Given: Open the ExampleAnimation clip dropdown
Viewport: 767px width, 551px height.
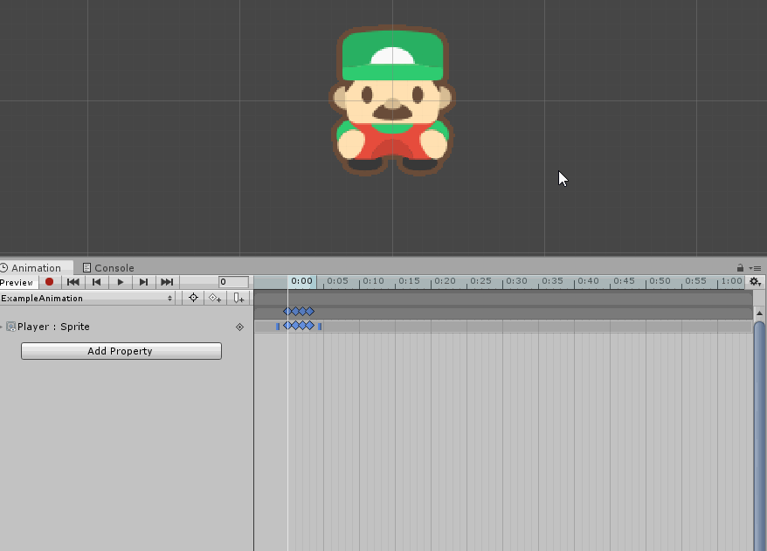Looking at the screenshot, I should coord(87,298).
